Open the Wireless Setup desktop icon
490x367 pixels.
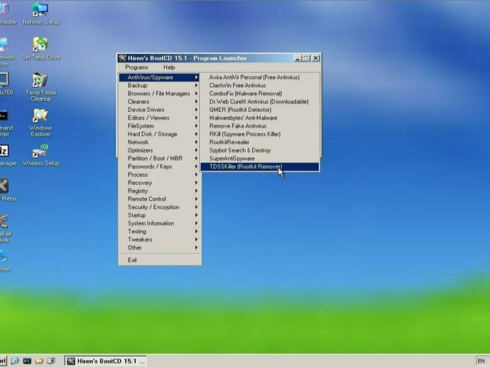click(x=40, y=155)
